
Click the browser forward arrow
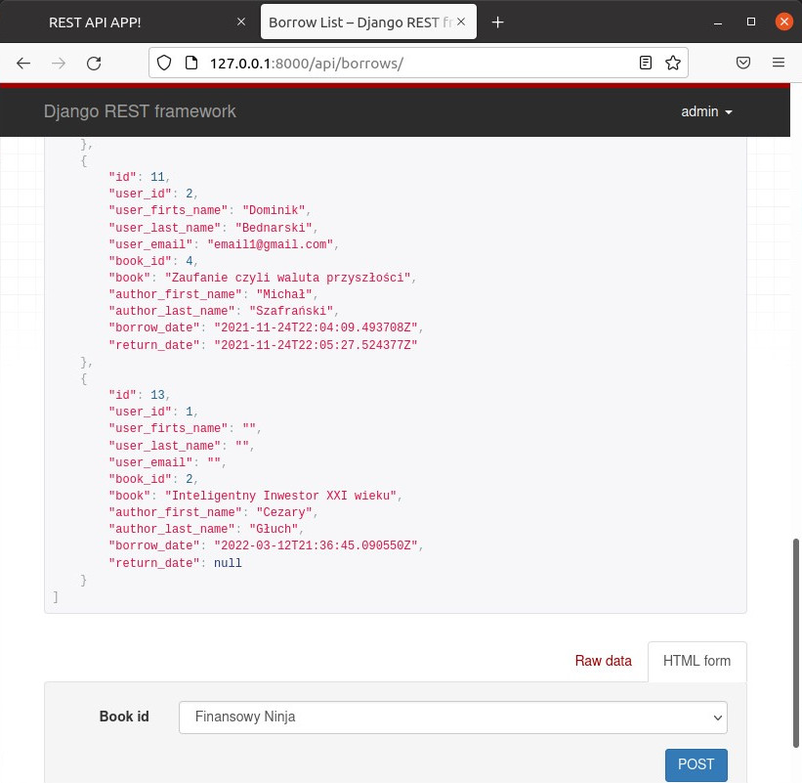59,63
